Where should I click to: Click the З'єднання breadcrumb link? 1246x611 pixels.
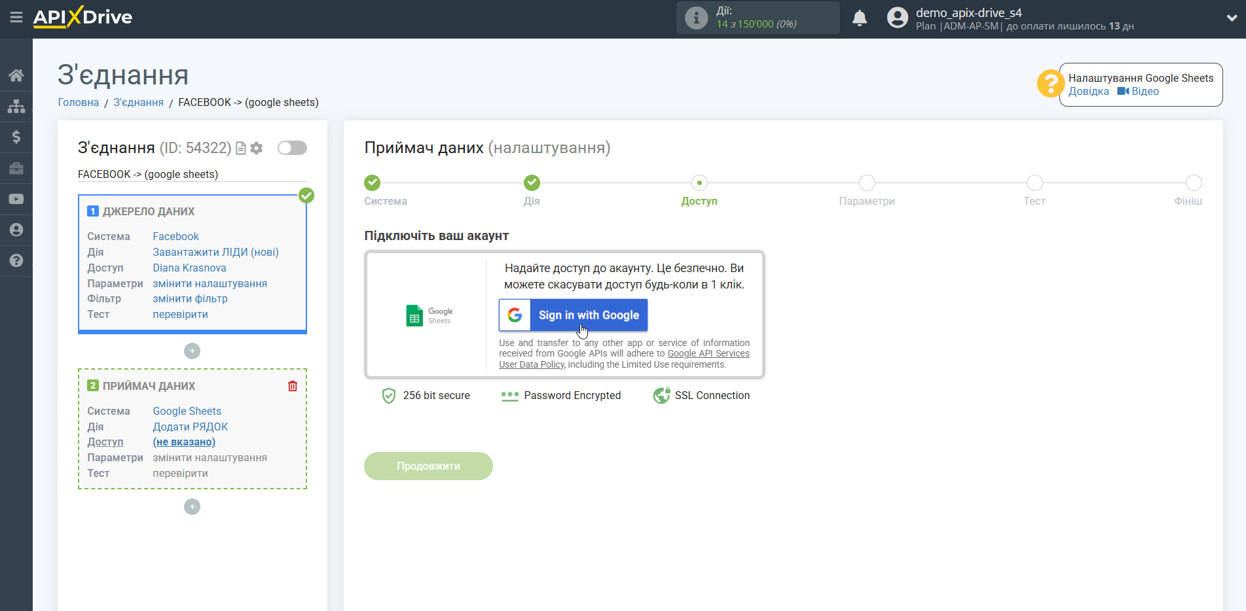click(139, 103)
